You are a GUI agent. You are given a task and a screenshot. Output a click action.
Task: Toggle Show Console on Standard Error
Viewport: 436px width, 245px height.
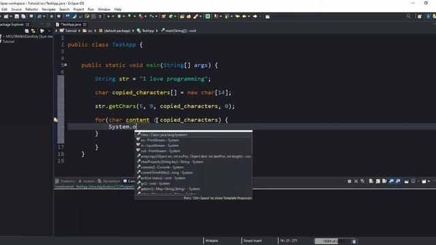(398, 181)
